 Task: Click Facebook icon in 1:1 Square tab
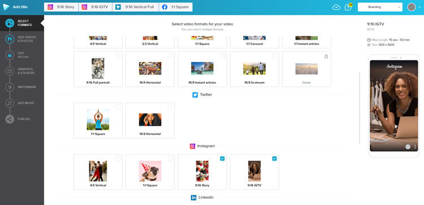165,7
